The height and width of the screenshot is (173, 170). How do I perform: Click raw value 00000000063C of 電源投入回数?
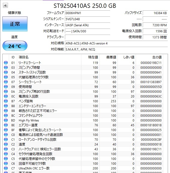pyautogui.click(x=151, y=96)
